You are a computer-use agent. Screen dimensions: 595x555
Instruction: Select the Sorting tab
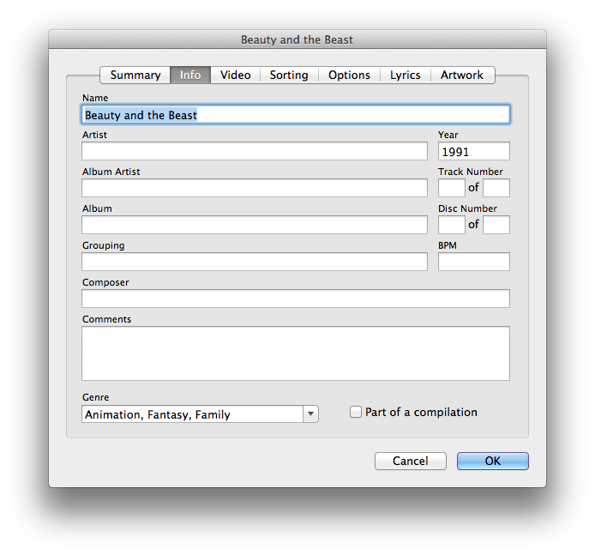click(x=289, y=75)
